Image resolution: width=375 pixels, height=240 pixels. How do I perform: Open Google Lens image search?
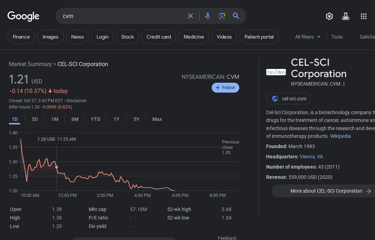222,16
